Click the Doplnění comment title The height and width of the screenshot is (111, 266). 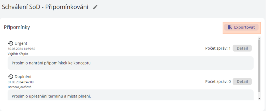click(23, 76)
